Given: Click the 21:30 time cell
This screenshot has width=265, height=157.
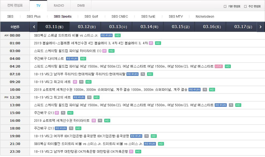Looking at the screenshot, I should tap(15, 144).
